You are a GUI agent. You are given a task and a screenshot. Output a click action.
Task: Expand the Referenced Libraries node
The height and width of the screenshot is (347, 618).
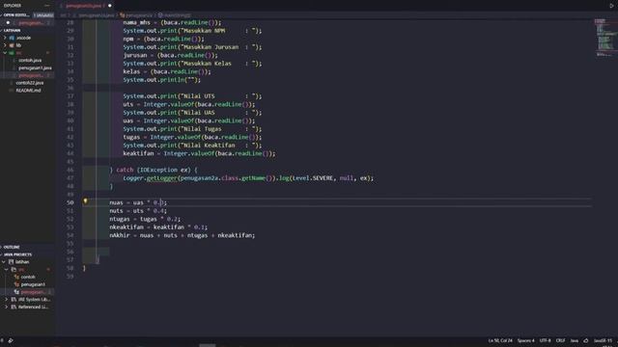pos(7,307)
